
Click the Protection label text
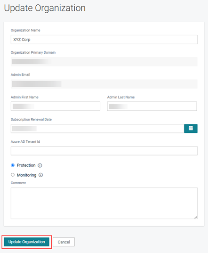coord(26,165)
